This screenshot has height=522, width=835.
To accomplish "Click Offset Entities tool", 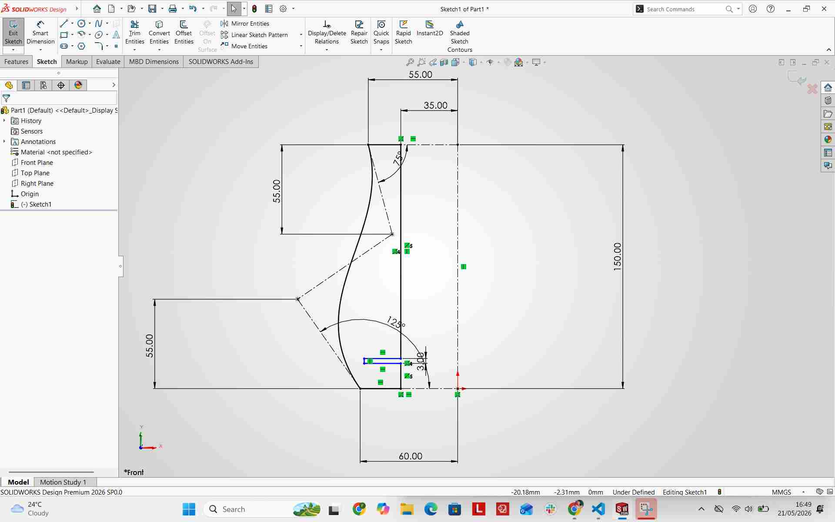I will (184, 33).
